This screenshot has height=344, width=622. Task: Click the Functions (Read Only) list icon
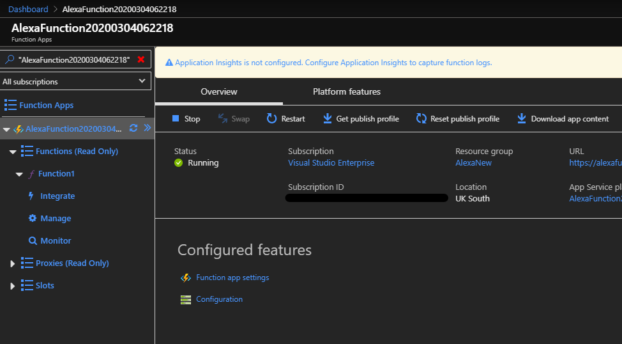[x=27, y=152]
